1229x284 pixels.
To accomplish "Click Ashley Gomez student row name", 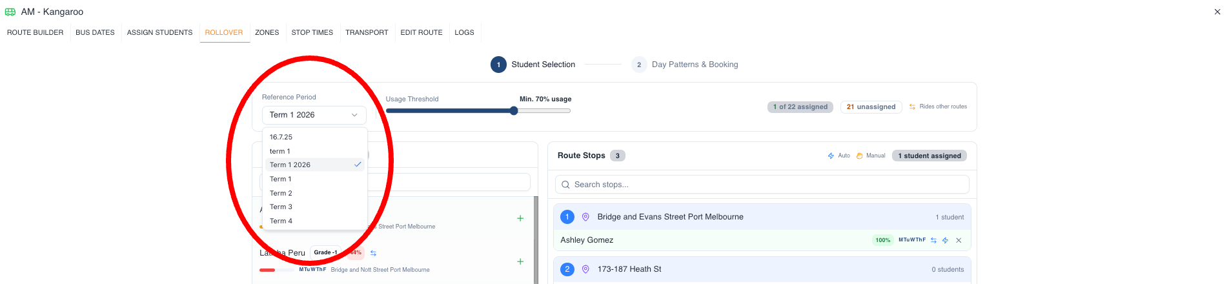I will pyautogui.click(x=587, y=240).
